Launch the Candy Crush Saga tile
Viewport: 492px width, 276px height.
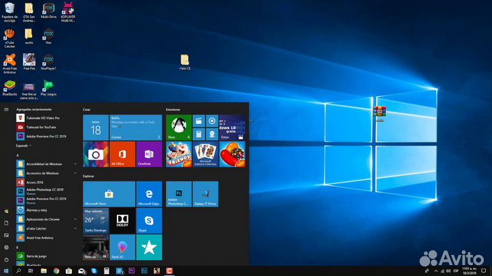point(232,154)
